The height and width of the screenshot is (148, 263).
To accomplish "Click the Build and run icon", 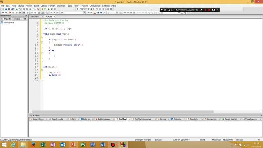I will click(48, 9).
